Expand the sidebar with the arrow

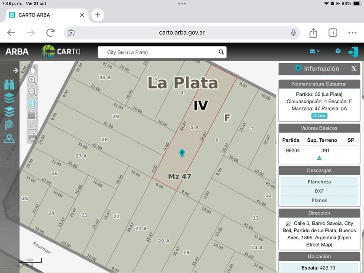(16, 70)
